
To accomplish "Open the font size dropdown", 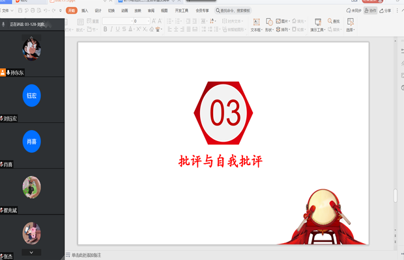I will [149, 21].
